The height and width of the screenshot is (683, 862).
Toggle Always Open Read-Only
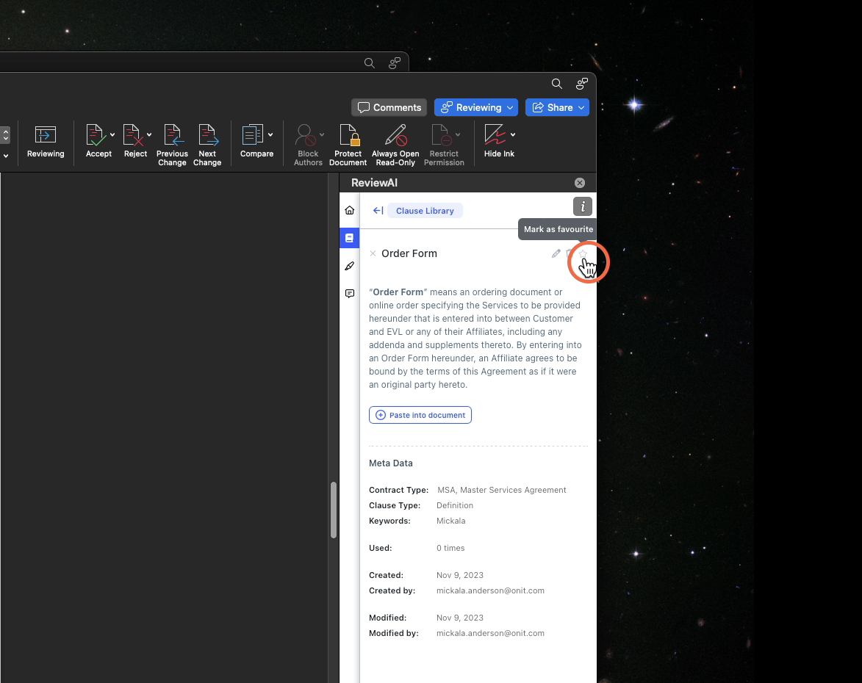click(x=395, y=145)
